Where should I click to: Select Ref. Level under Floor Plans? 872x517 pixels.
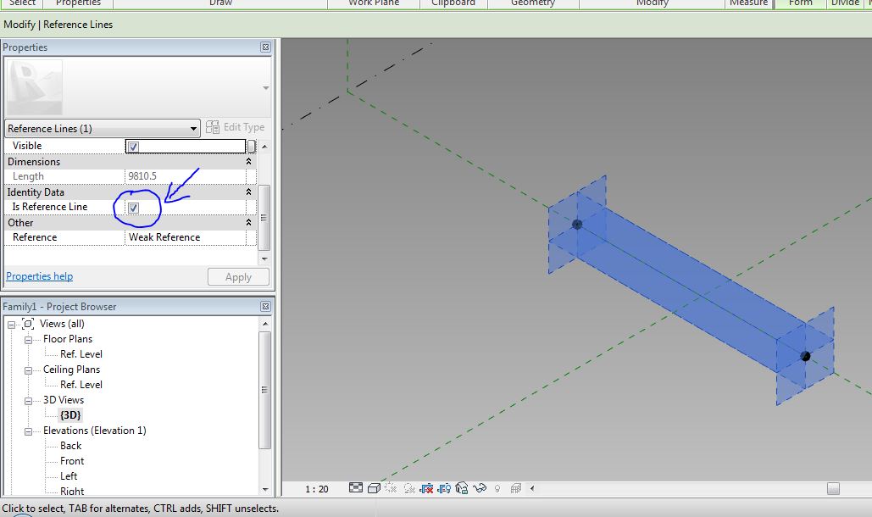click(81, 354)
